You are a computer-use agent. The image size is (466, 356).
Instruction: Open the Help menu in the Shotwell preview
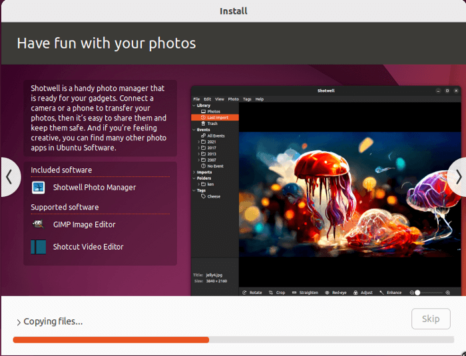pos(260,99)
